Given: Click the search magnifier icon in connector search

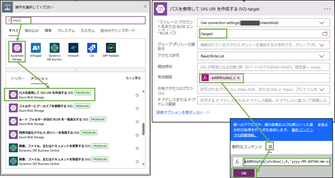Looking at the screenshot, I should [10, 20].
